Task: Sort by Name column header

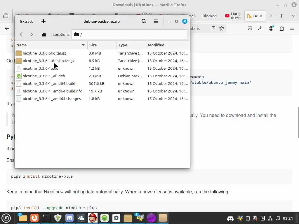Action: (x=51, y=45)
